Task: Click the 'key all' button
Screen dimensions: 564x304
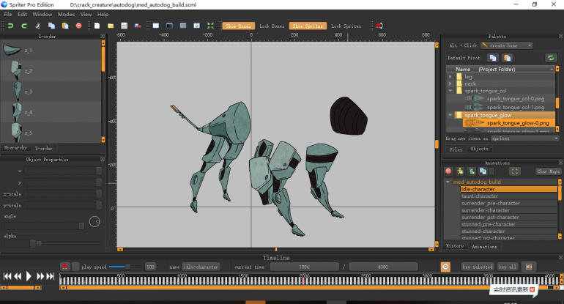Action: tap(508, 267)
